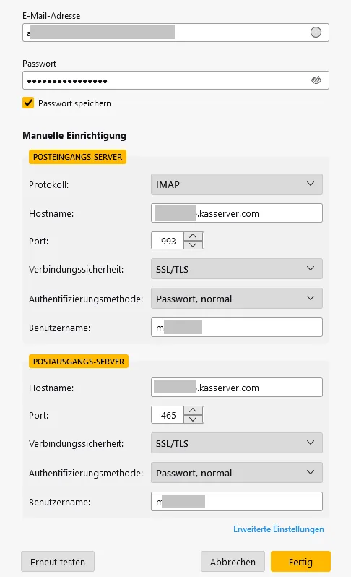Click the info icon in email address field

[316, 33]
